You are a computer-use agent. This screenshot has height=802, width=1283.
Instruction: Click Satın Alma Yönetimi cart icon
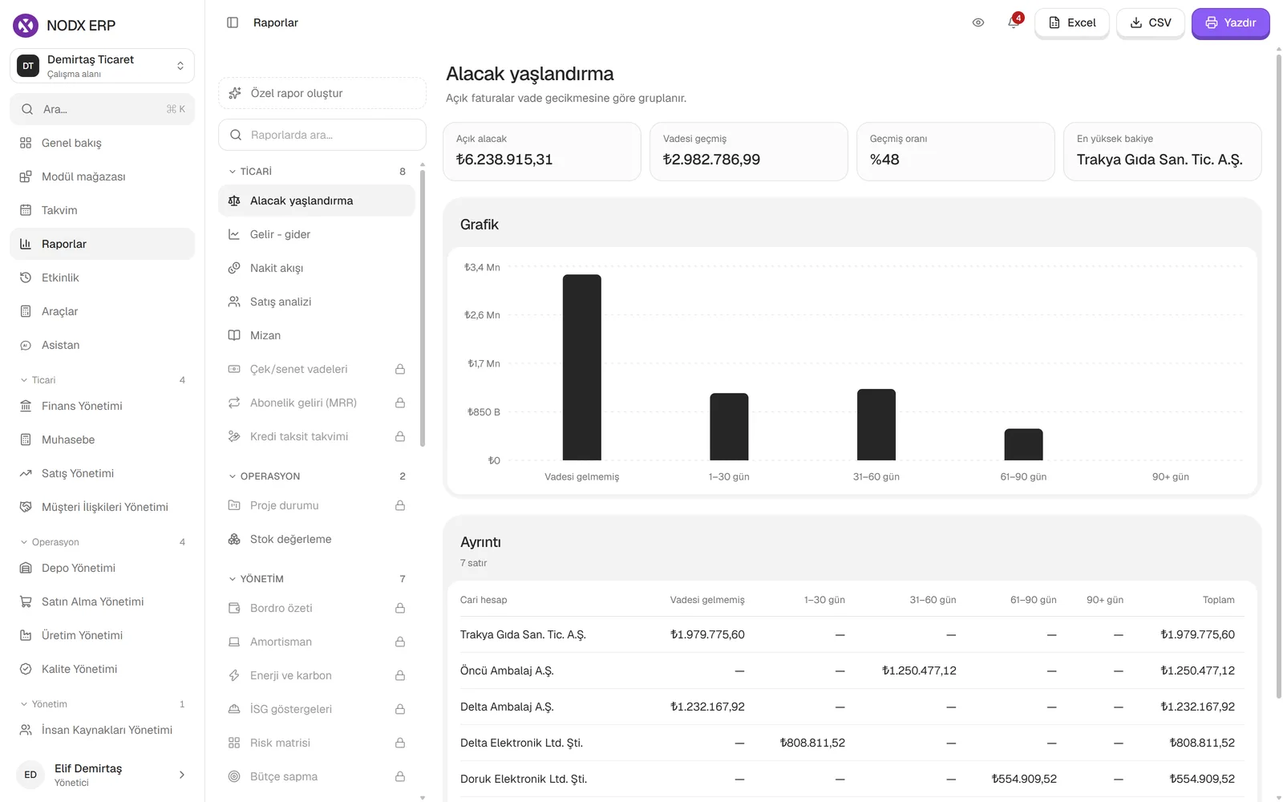click(x=26, y=601)
